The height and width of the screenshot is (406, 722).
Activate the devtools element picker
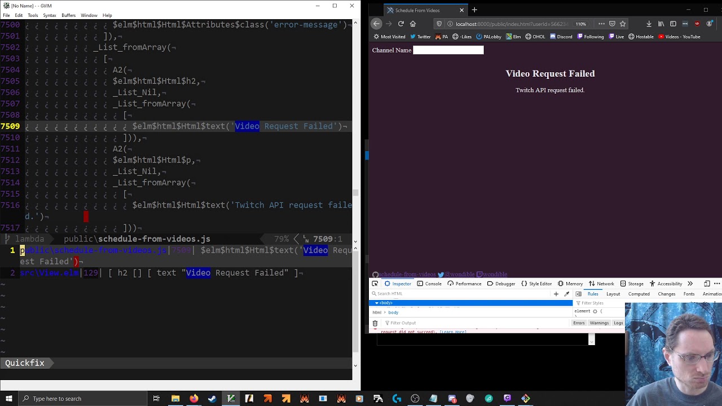click(x=375, y=284)
